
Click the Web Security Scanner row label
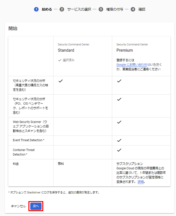tap(31, 126)
